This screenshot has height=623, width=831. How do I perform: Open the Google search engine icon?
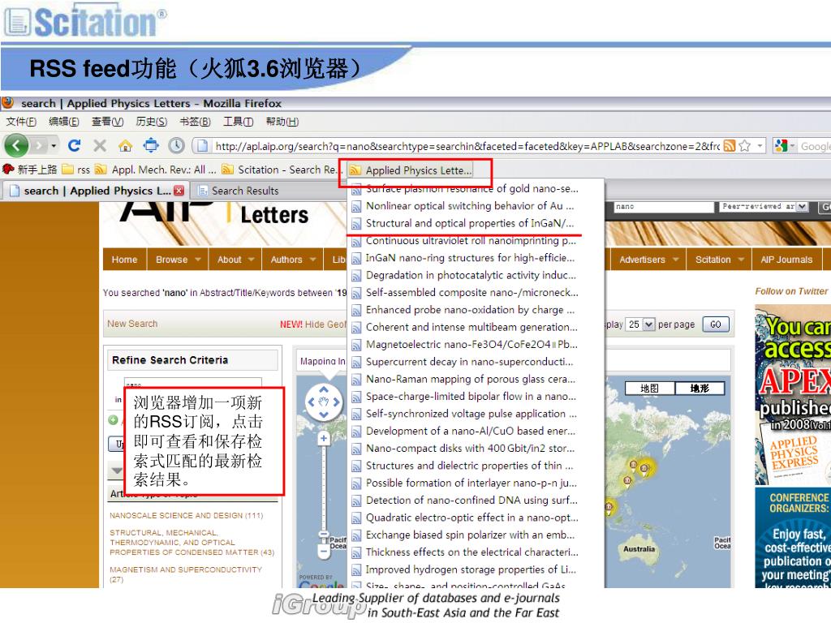(x=781, y=146)
